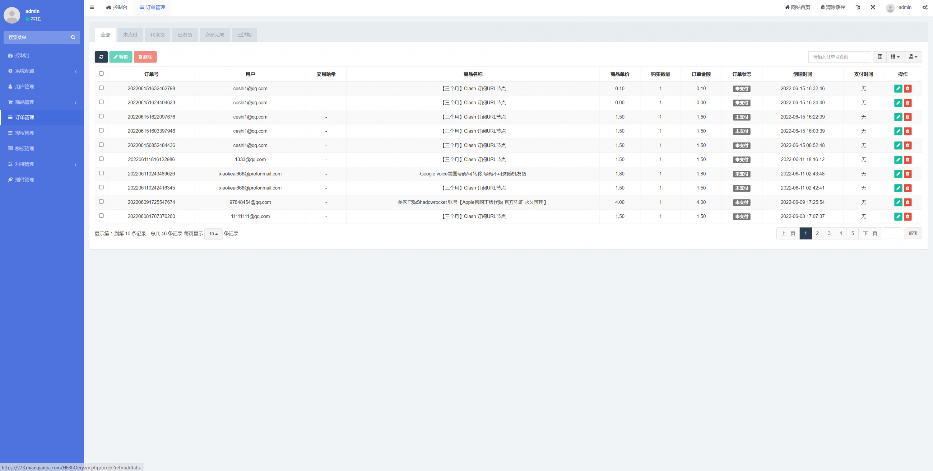The height and width of the screenshot is (471, 933).
Task: Open the columns visibility dropdown
Action: [x=895, y=57]
